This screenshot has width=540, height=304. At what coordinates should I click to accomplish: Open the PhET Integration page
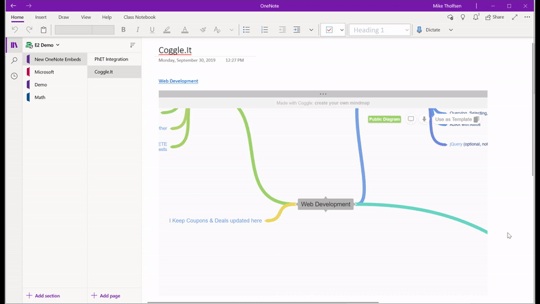click(x=114, y=59)
